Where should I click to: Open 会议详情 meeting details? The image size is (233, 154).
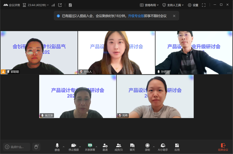(x=12, y=5)
